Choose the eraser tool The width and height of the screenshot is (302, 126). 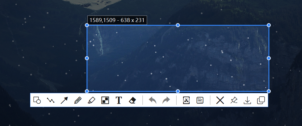tap(132, 100)
